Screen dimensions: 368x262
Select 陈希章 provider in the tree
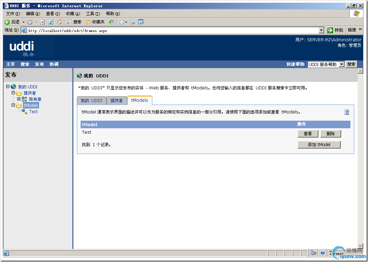[35, 99]
